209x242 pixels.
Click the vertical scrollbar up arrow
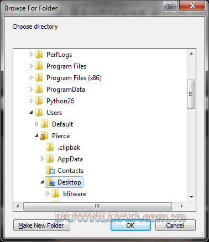(x=191, y=54)
